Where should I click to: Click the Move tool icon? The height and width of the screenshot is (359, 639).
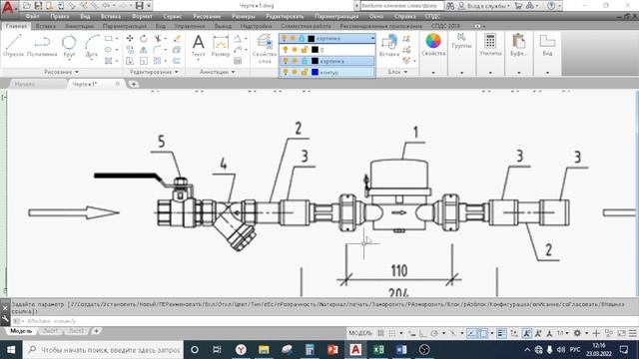(x=130, y=38)
